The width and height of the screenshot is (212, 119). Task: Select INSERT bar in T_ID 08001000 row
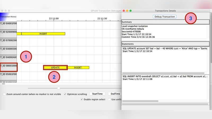point(78,67)
